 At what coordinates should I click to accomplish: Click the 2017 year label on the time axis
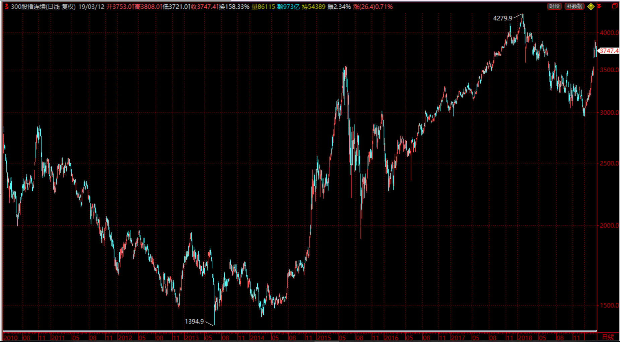point(458,338)
